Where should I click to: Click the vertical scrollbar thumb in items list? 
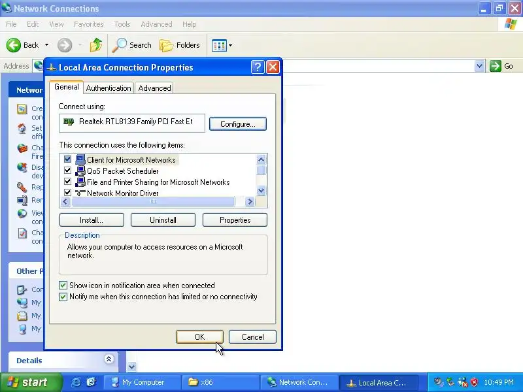[x=261, y=171]
